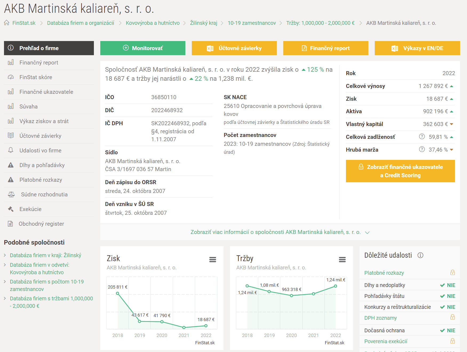Open the Zisk chart hamburger menu

pos(213,260)
